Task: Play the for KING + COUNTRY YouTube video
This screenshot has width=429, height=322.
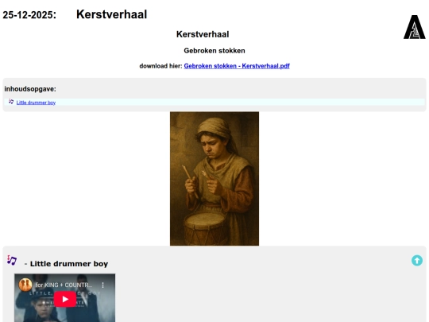Action: [x=65, y=299]
